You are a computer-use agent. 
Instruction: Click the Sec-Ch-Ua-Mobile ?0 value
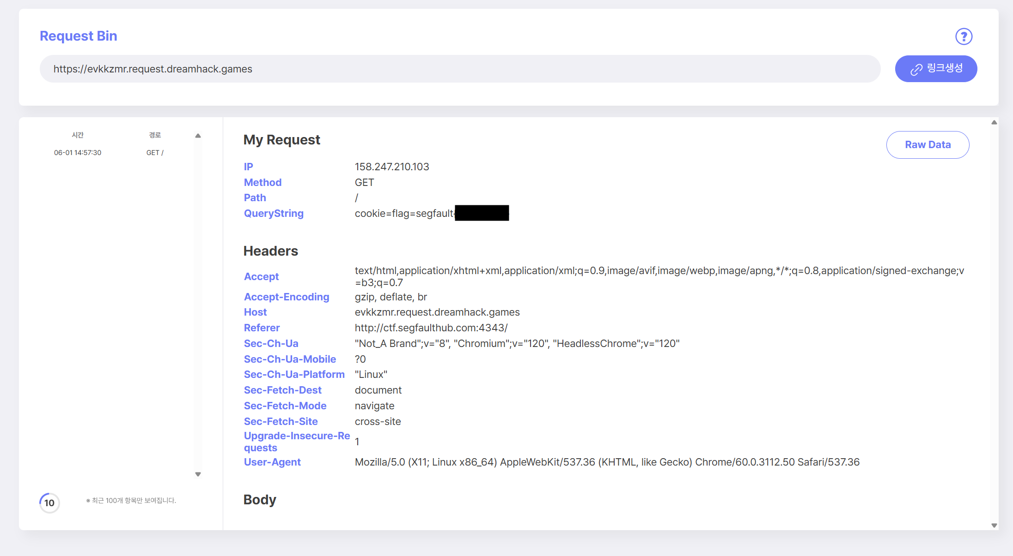click(360, 359)
